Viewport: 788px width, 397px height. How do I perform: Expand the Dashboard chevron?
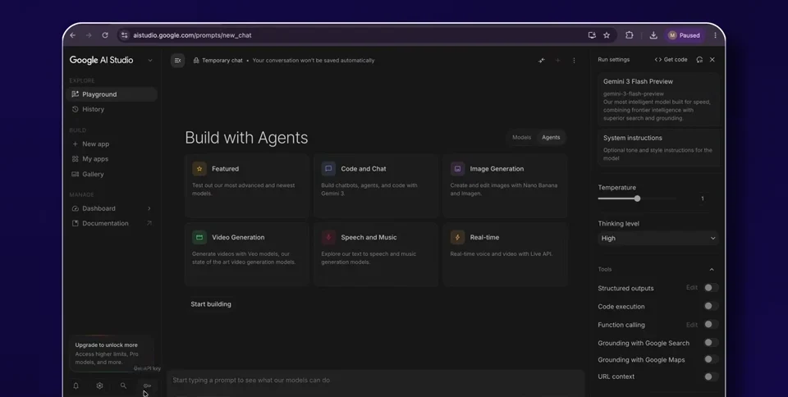(x=149, y=208)
